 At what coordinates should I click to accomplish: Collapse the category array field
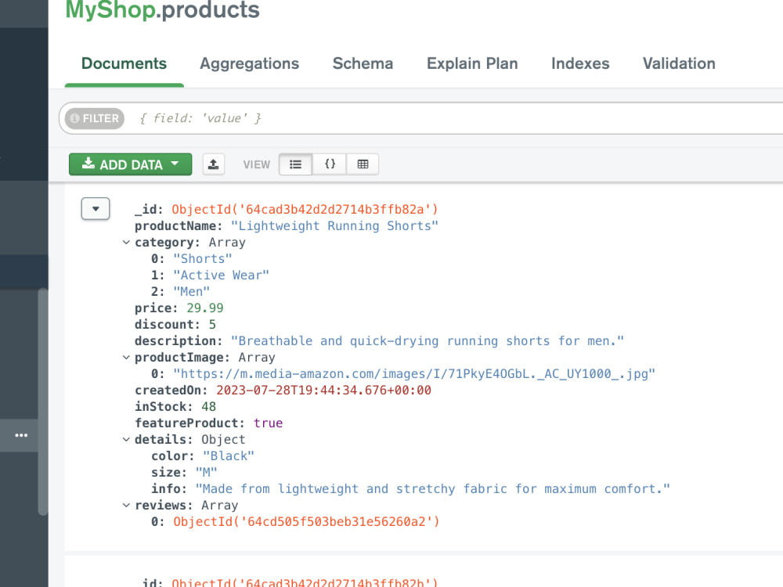(x=126, y=242)
